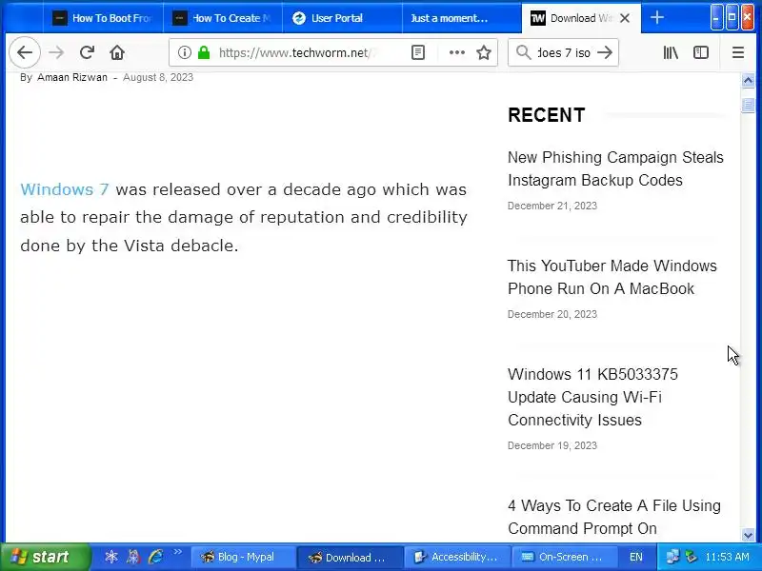Bookmark this page with the star

pos(484,52)
